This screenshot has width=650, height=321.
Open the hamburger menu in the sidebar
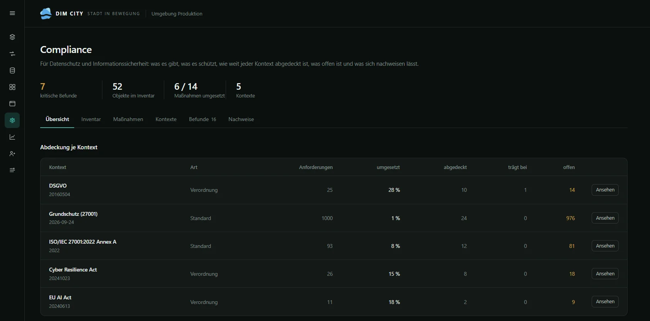point(12,13)
